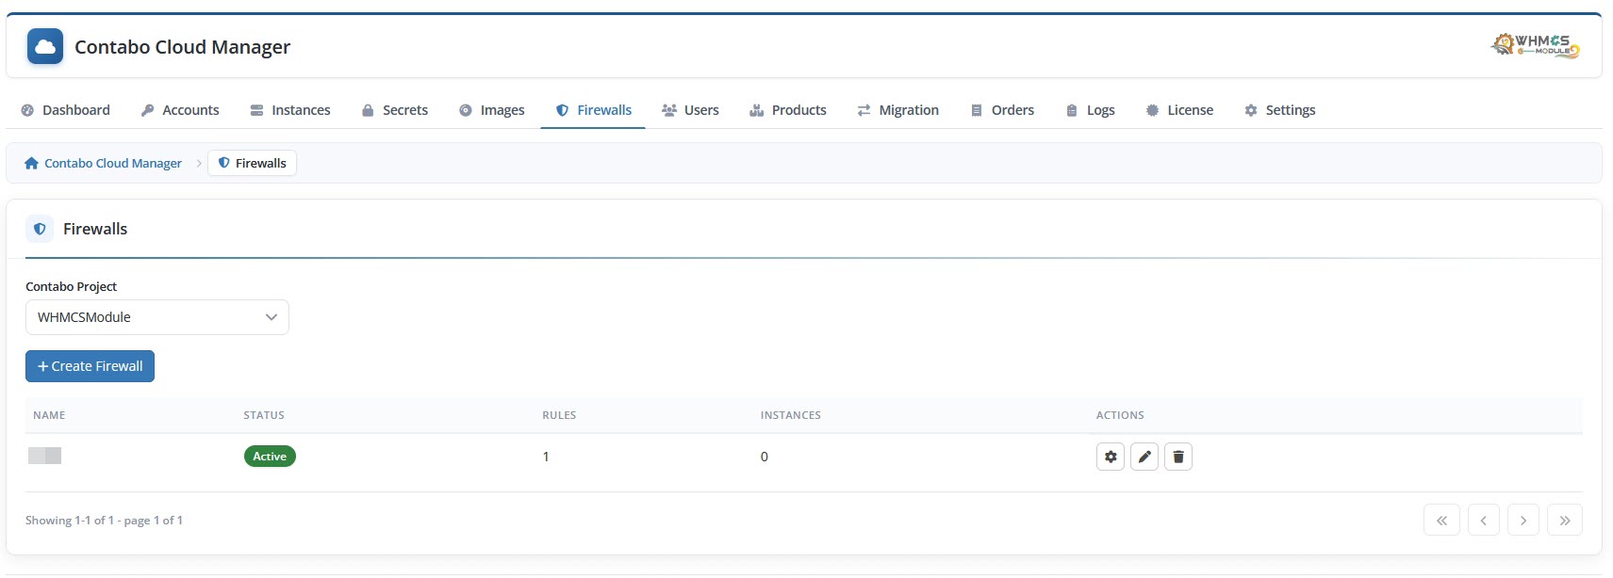
Task: Click the Firewalls breadcrumb item
Action: tap(252, 163)
